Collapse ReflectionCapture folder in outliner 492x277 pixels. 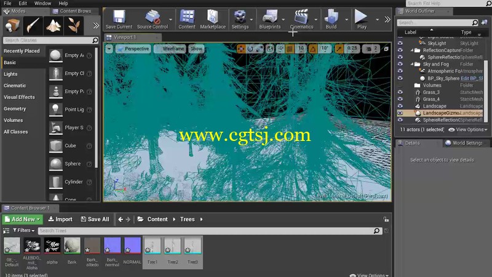pos(411,50)
